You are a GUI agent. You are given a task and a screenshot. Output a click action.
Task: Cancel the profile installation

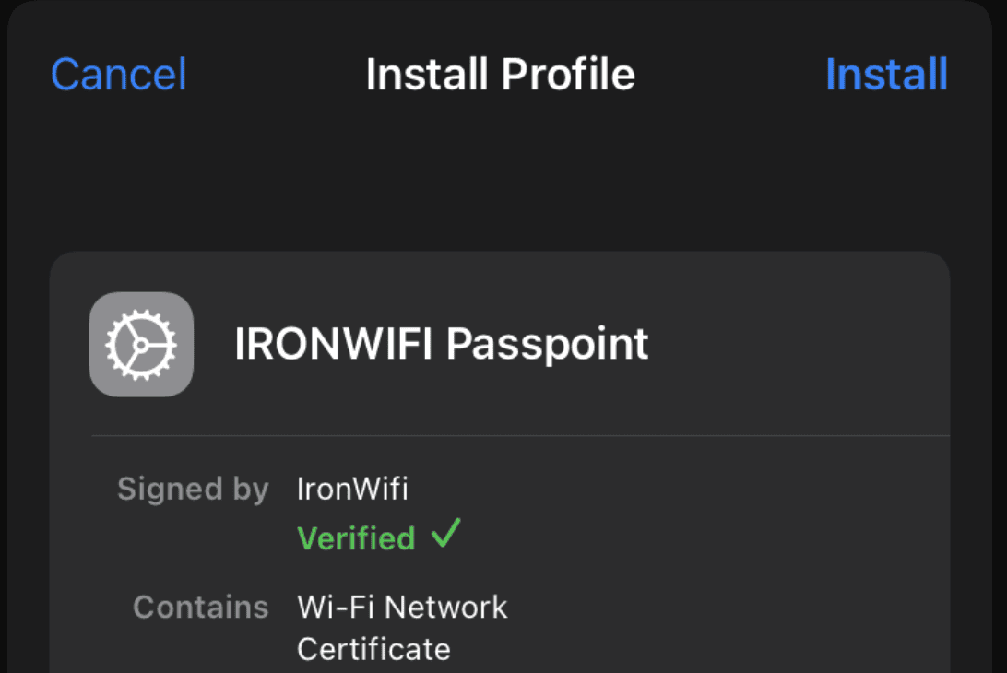coord(119,74)
